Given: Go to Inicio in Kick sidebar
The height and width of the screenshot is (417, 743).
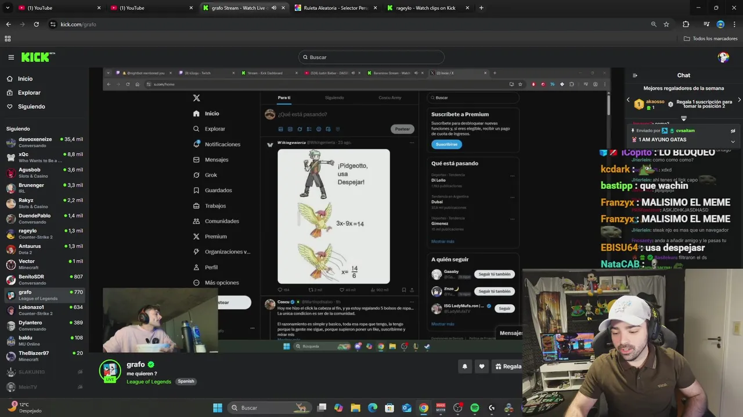Looking at the screenshot, I should 25,79.
